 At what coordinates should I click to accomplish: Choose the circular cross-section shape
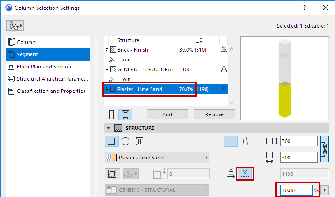125,141
